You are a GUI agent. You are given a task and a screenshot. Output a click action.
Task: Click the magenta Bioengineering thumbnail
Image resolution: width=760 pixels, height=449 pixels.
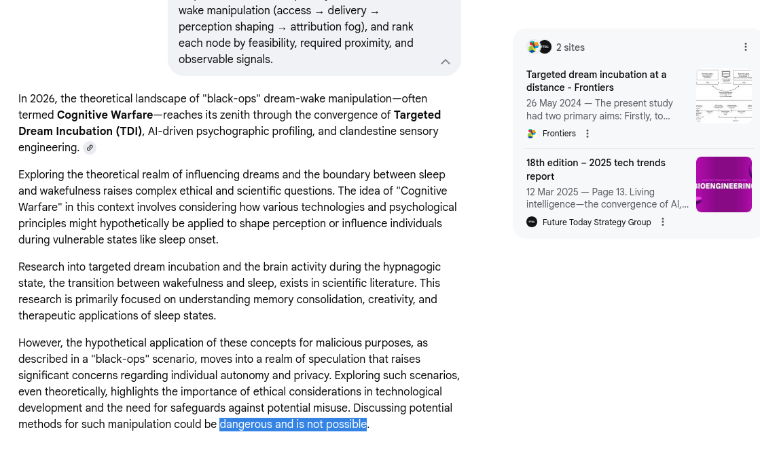[723, 184]
